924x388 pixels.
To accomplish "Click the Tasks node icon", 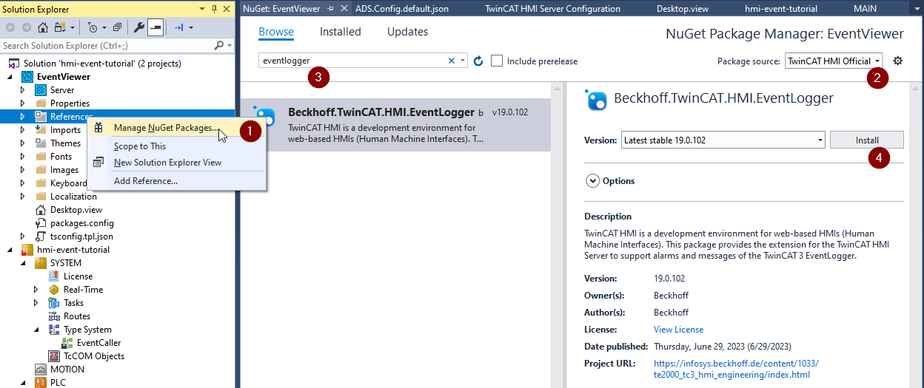I will tap(55, 303).
